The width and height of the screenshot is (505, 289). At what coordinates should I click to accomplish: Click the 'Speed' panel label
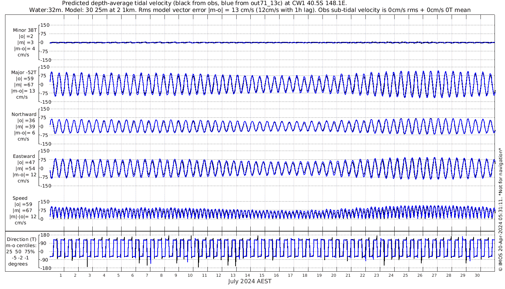point(20,198)
